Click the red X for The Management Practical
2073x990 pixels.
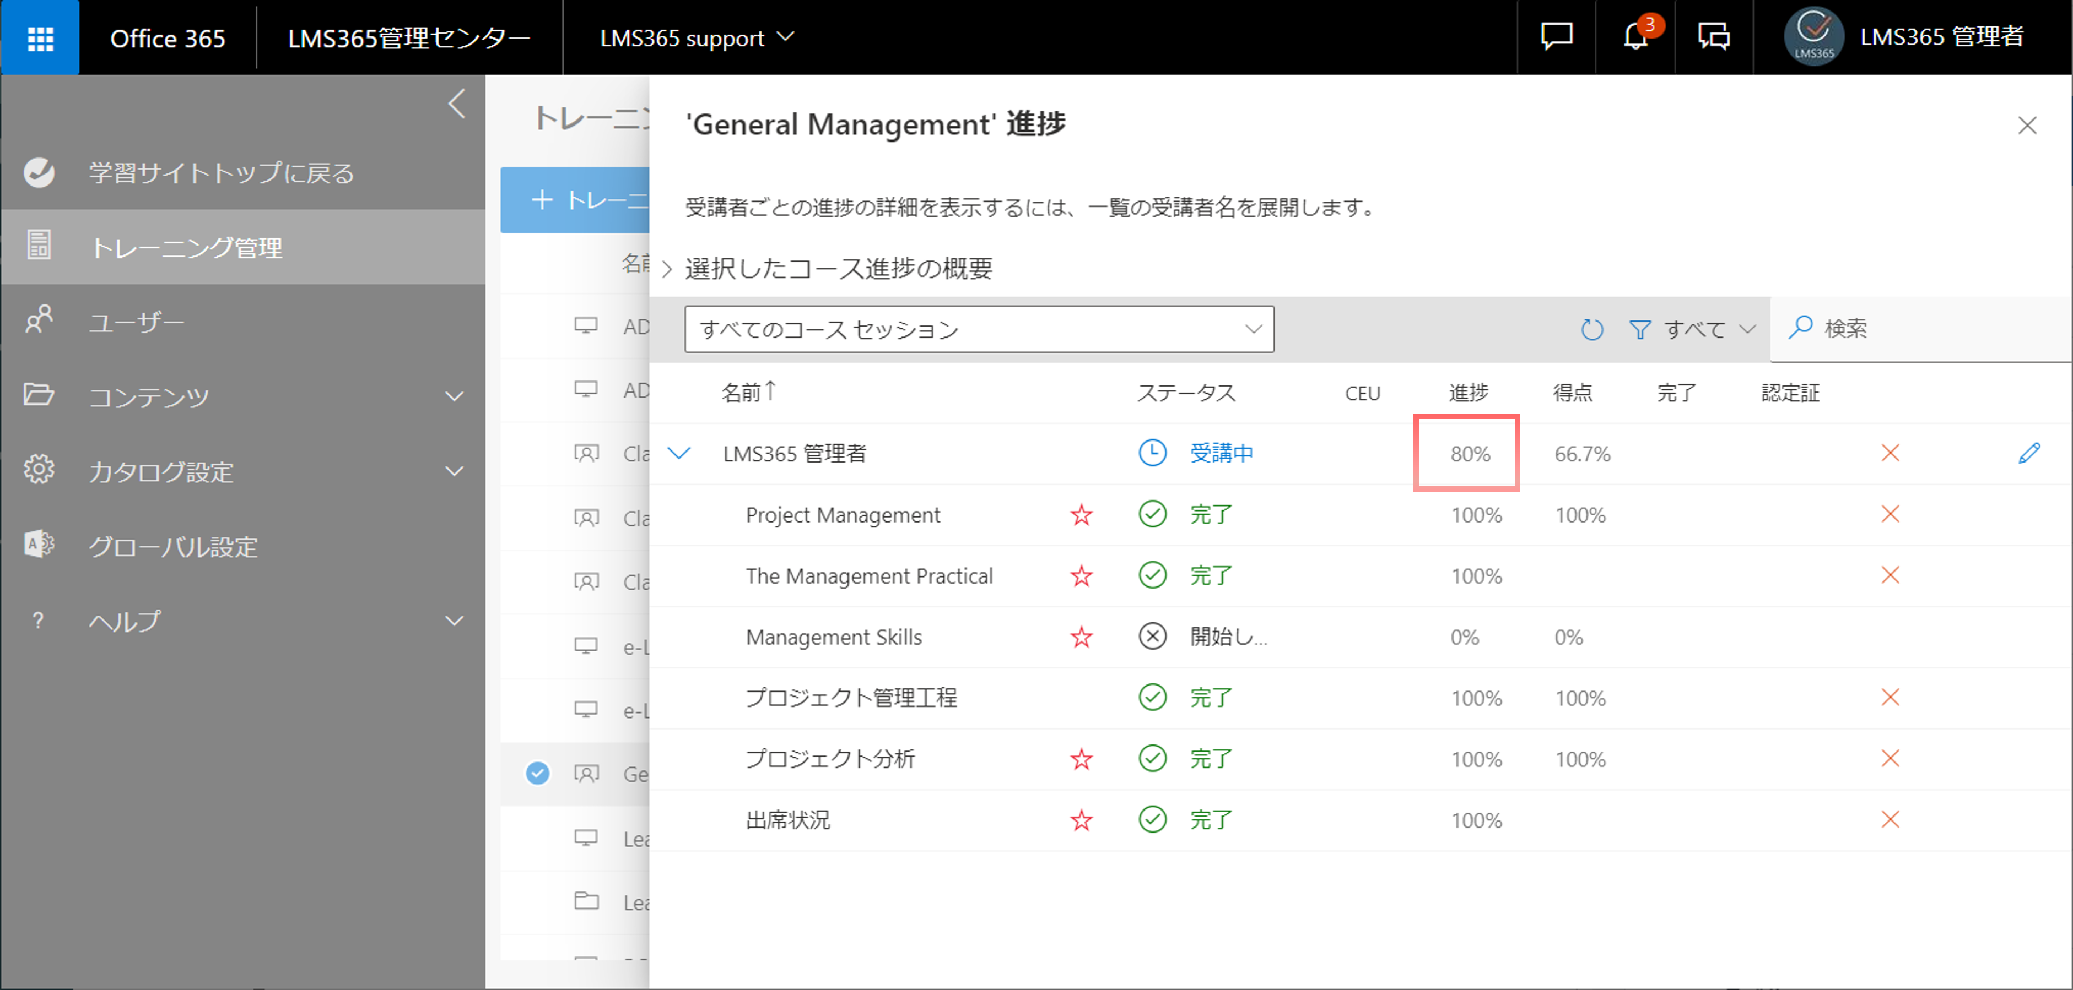(x=1890, y=575)
